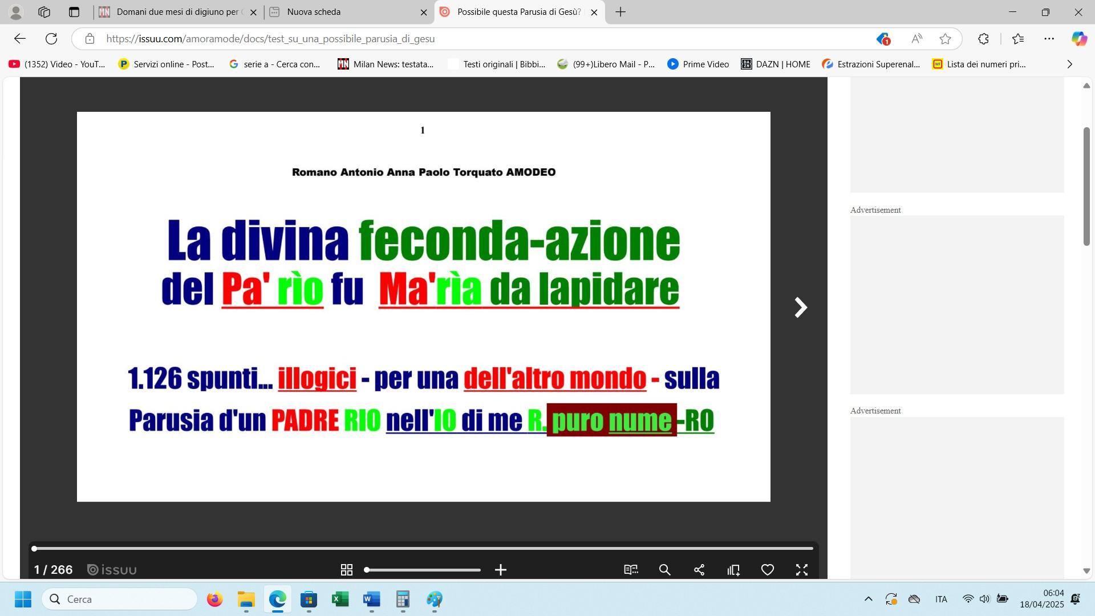Show hidden system tray icons

click(x=868, y=599)
